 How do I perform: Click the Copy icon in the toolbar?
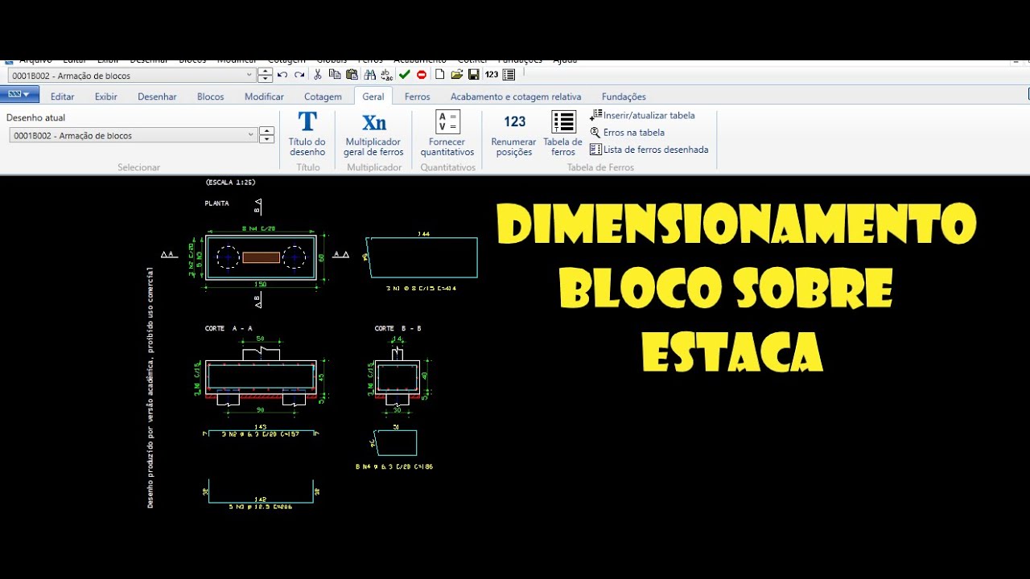(335, 75)
